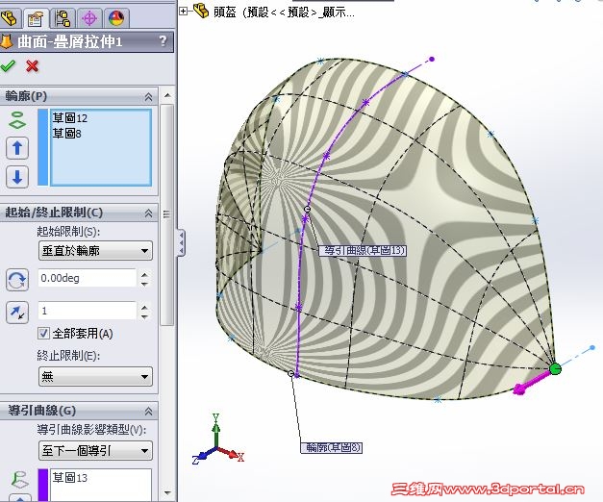Screen dimensions: 603x502
Task: Open the ConfigurationManager tab
Action: point(63,17)
